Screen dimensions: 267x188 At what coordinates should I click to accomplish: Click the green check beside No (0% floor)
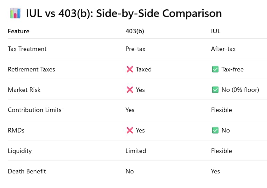[x=215, y=90]
